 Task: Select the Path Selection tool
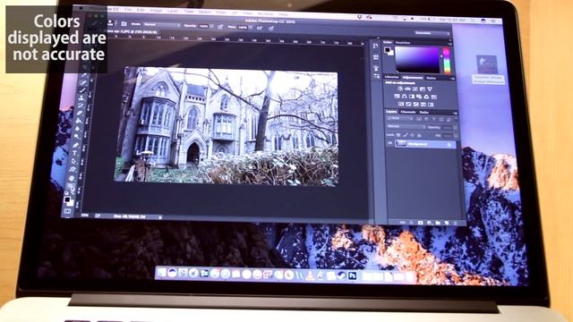click(x=73, y=161)
